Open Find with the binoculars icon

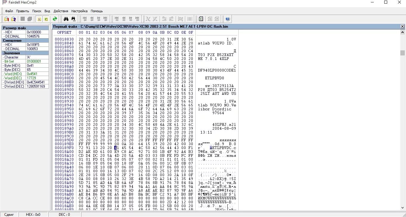(x=66, y=19)
